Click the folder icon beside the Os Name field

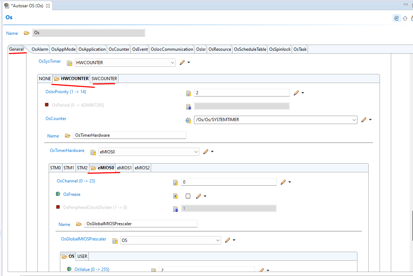[x=27, y=33]
